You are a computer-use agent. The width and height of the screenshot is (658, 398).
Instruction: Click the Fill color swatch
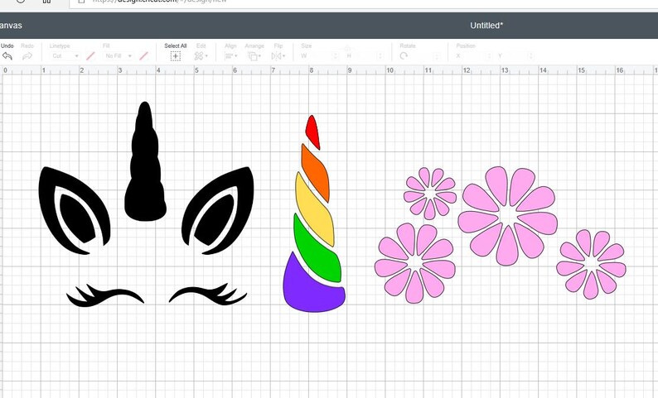click(x=143, y=55)
